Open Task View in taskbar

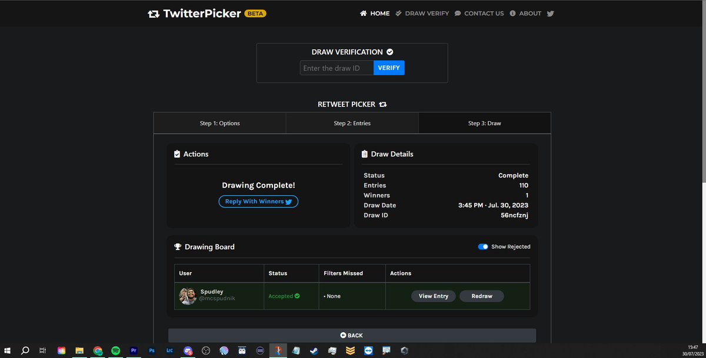[x=43, y=351]
